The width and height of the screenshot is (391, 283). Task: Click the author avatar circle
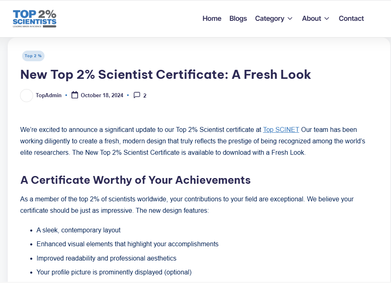[x=27, y=96]
